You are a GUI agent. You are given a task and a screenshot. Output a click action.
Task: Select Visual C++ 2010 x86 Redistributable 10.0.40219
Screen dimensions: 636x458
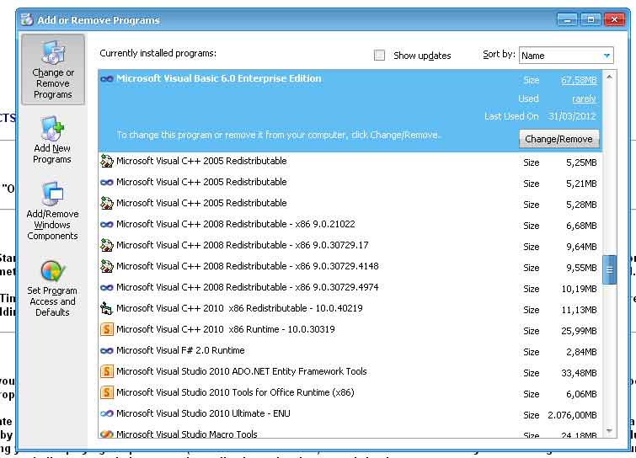350,309
